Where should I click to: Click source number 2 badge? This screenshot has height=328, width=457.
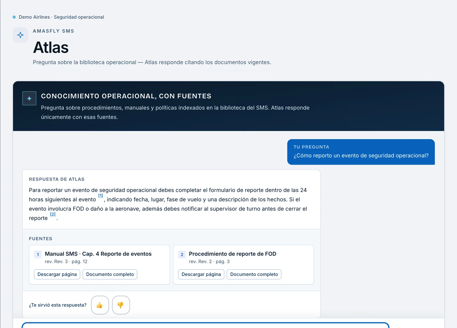[x=182, y=254]
